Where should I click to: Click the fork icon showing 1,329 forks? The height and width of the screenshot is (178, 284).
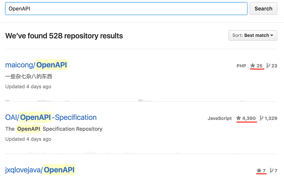coord(262,118)
